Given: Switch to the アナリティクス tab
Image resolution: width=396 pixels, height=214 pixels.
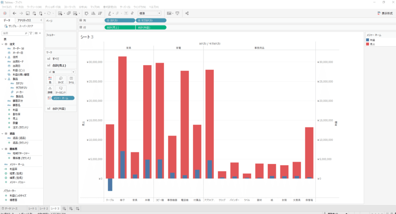Looking at the screenshot, I should (x=25, y=20).
